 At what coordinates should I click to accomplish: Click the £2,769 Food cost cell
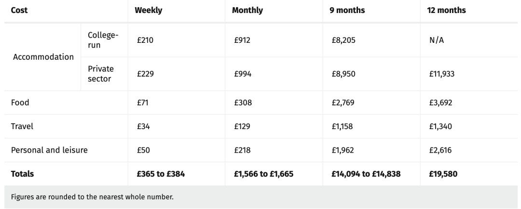pos(343,103)
